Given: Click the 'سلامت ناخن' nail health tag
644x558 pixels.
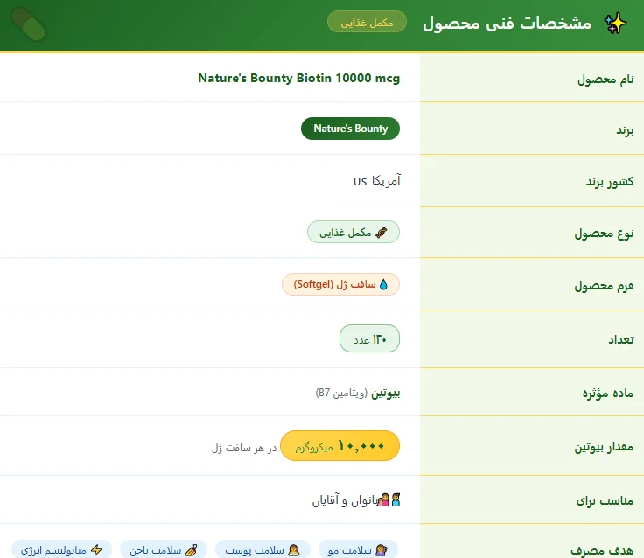Looking at the screenshot, I should point(164,549).
